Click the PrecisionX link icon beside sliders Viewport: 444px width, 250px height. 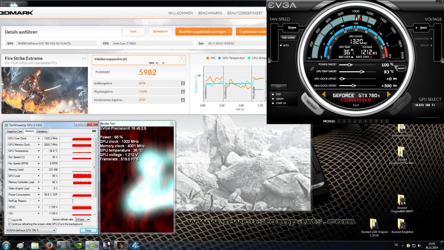pos(312,69)
